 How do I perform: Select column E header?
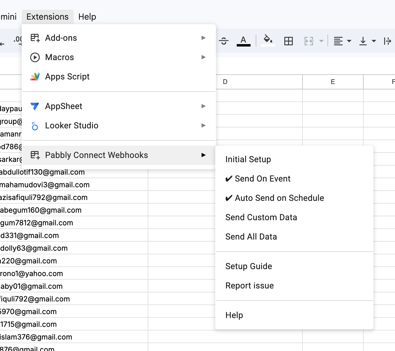click(x=333, y=82)
